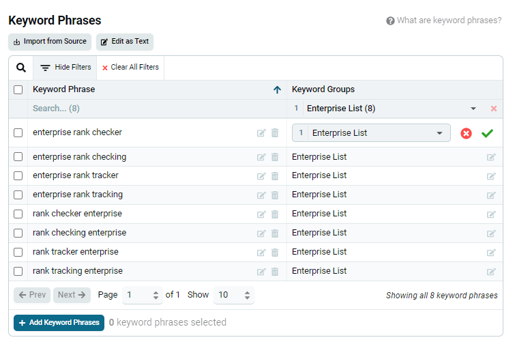Check the 'rank tracker enterprise' row

pos(18,252)
